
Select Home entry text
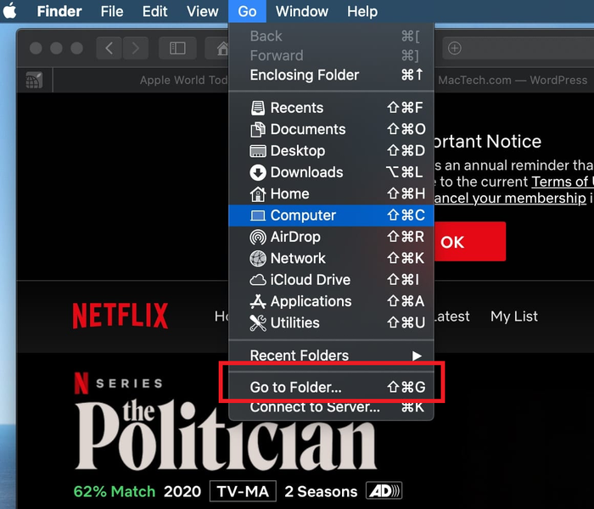[290, 194]
